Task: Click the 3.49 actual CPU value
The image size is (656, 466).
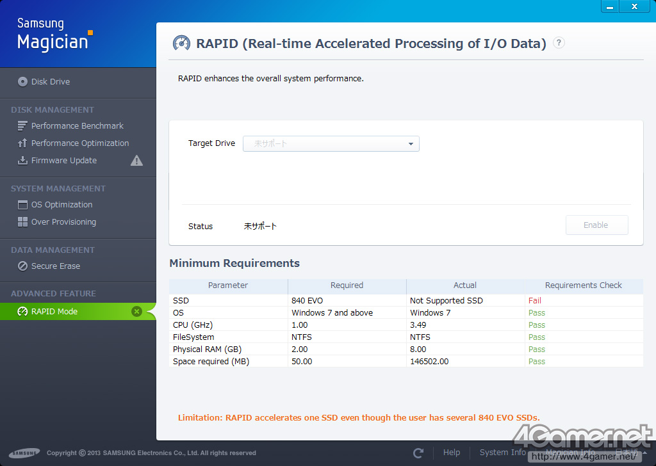Action: point(418,325)
